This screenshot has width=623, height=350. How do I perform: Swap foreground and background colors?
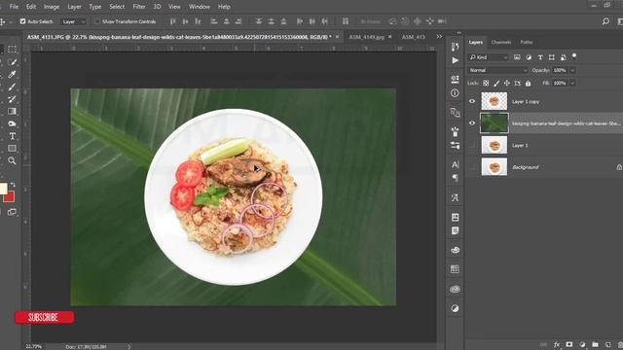pyautogui.click(x=13, y=185)
